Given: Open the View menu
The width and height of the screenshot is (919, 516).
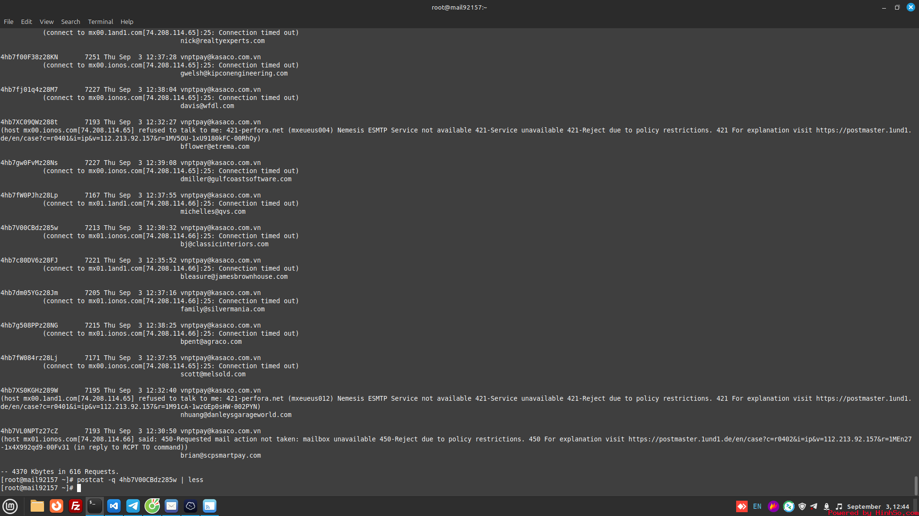Looking at the screenshot, I should click(x=46, y=22).
